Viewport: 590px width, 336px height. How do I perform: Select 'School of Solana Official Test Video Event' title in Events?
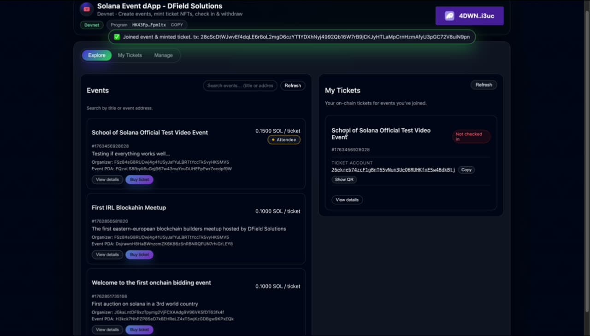[x=150, y=133]
